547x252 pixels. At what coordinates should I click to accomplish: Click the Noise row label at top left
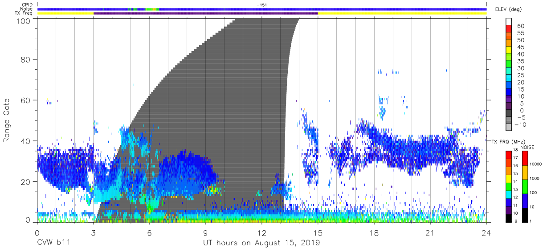tap(27, 9)
